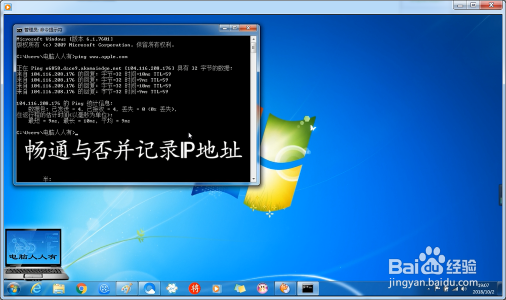Open the blue film reel app icon
This screenshot has width=506, height=300.
point(104,289)
